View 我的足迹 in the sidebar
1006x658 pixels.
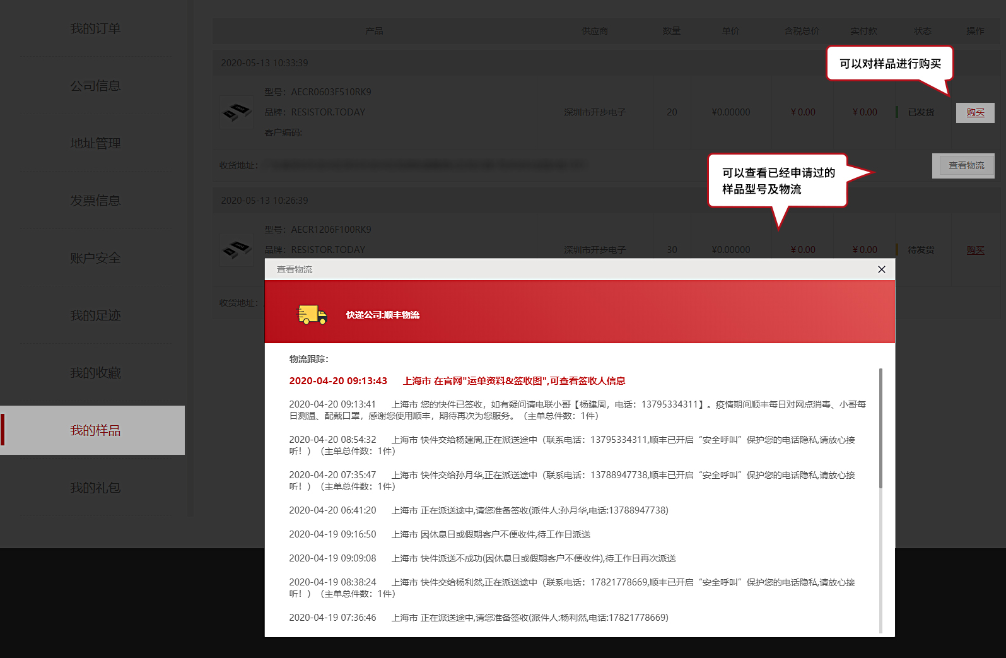(x=95, y=315)
